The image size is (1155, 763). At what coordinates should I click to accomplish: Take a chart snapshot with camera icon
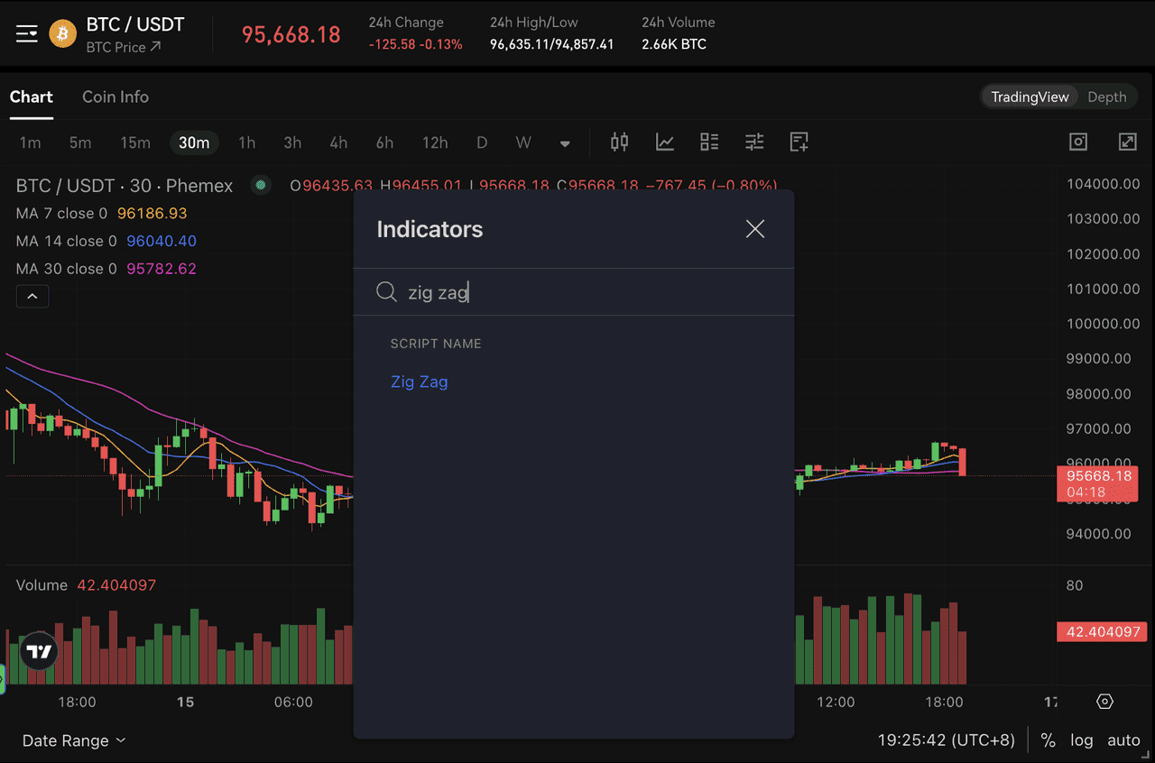tap(1078, 142)
